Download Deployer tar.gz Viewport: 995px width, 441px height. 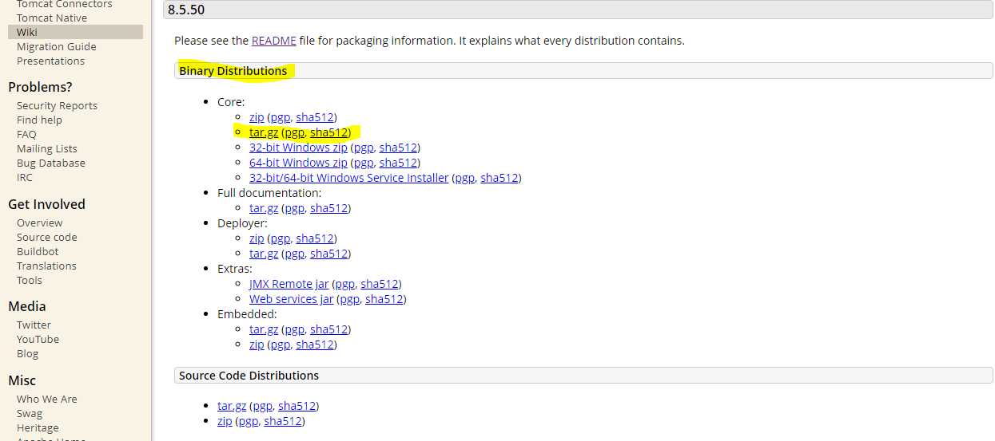pos(264,254)
